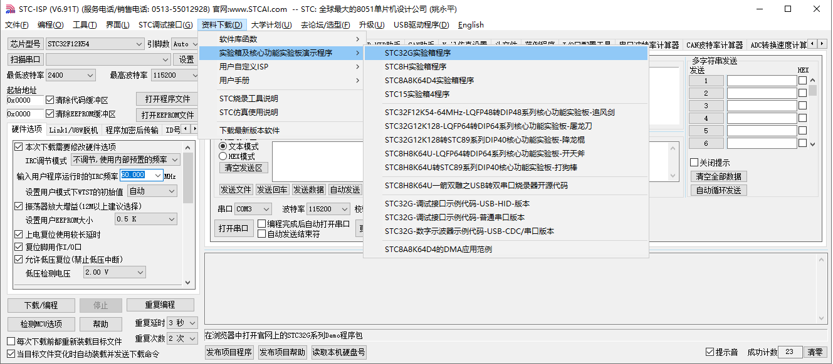Click 检测MCU选项 button
The width and height of the screenshot is (833, 364).
point(41,324)
